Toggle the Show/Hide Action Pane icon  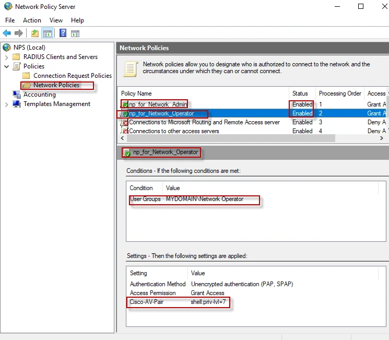[x=75, y=33]
